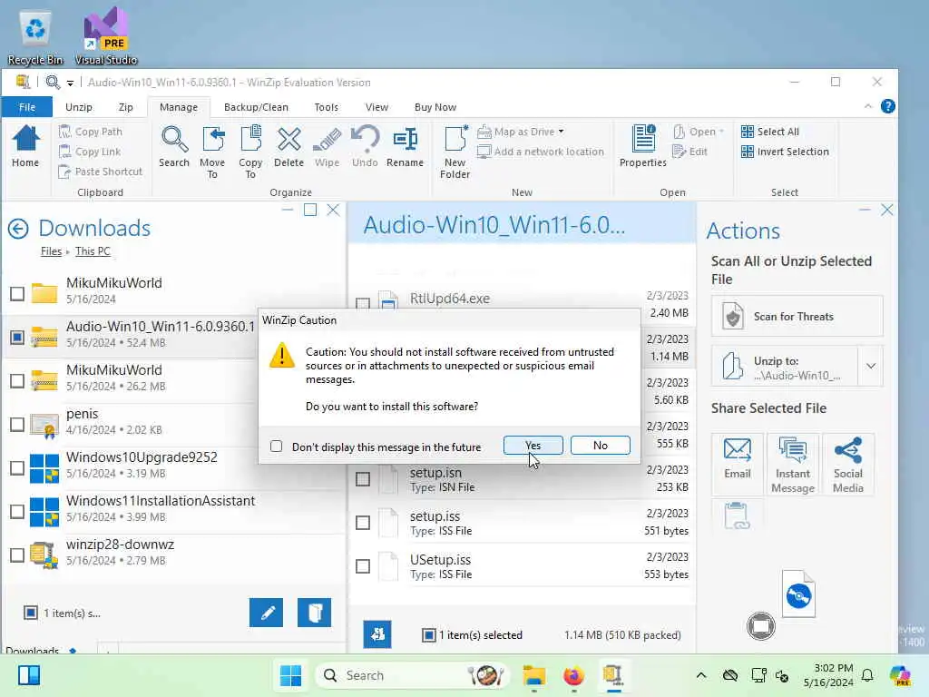Switch to the Tools tab
Viewport: 929px width, 697px height.
coord(327,107)
